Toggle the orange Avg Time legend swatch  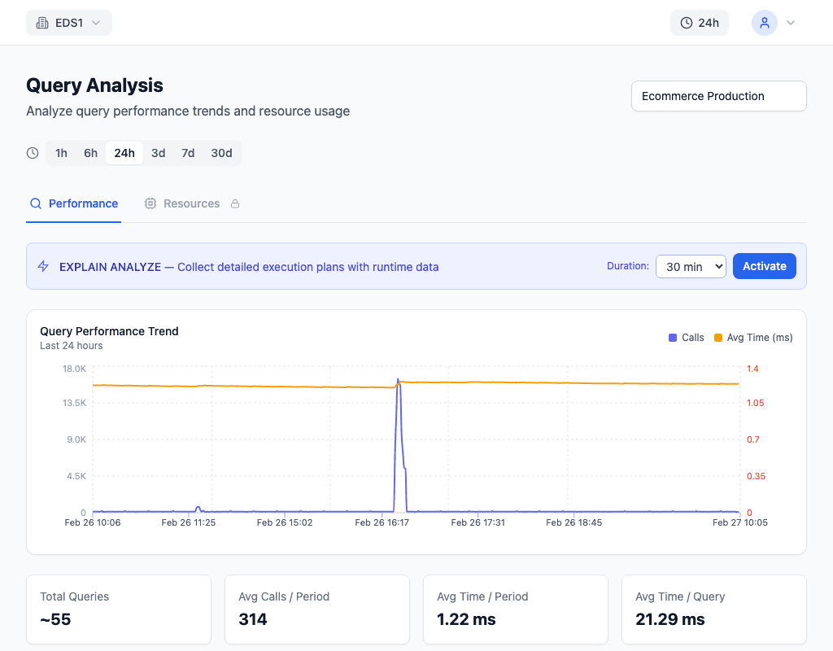point(718,338)
